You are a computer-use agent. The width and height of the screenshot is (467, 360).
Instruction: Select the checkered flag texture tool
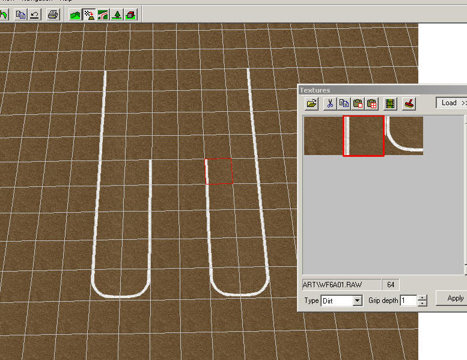89,14
